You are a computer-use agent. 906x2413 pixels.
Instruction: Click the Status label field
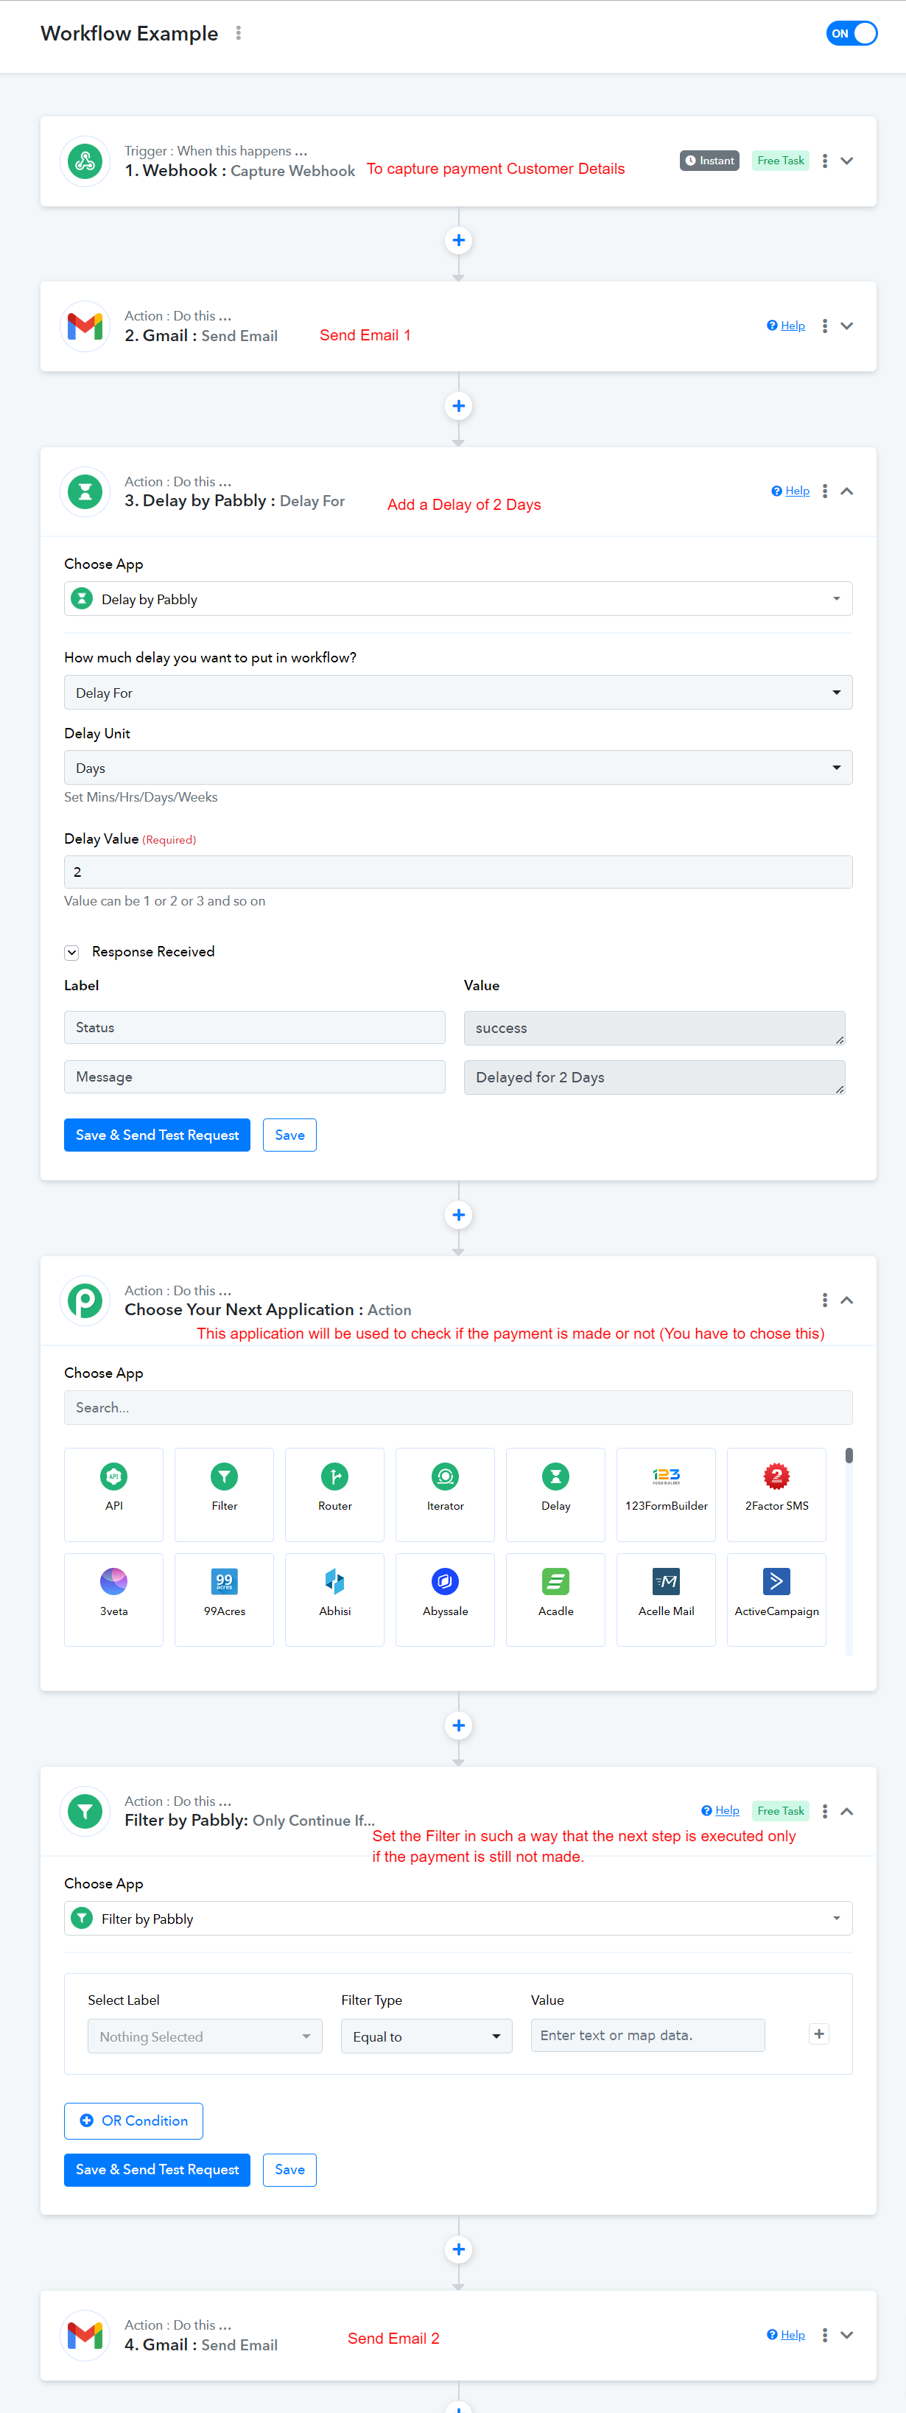pos(255,1028)
